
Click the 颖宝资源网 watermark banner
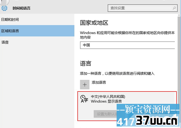[148, 109]
